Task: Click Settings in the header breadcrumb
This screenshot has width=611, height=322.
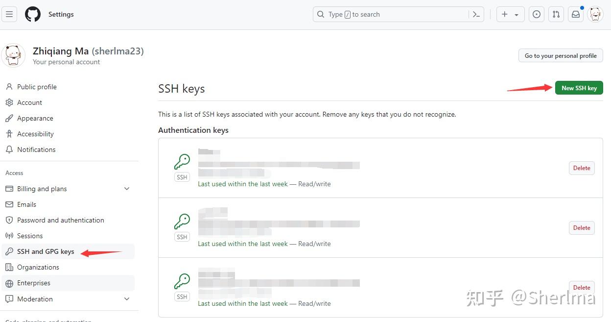Action: click(x=61, y=14)
